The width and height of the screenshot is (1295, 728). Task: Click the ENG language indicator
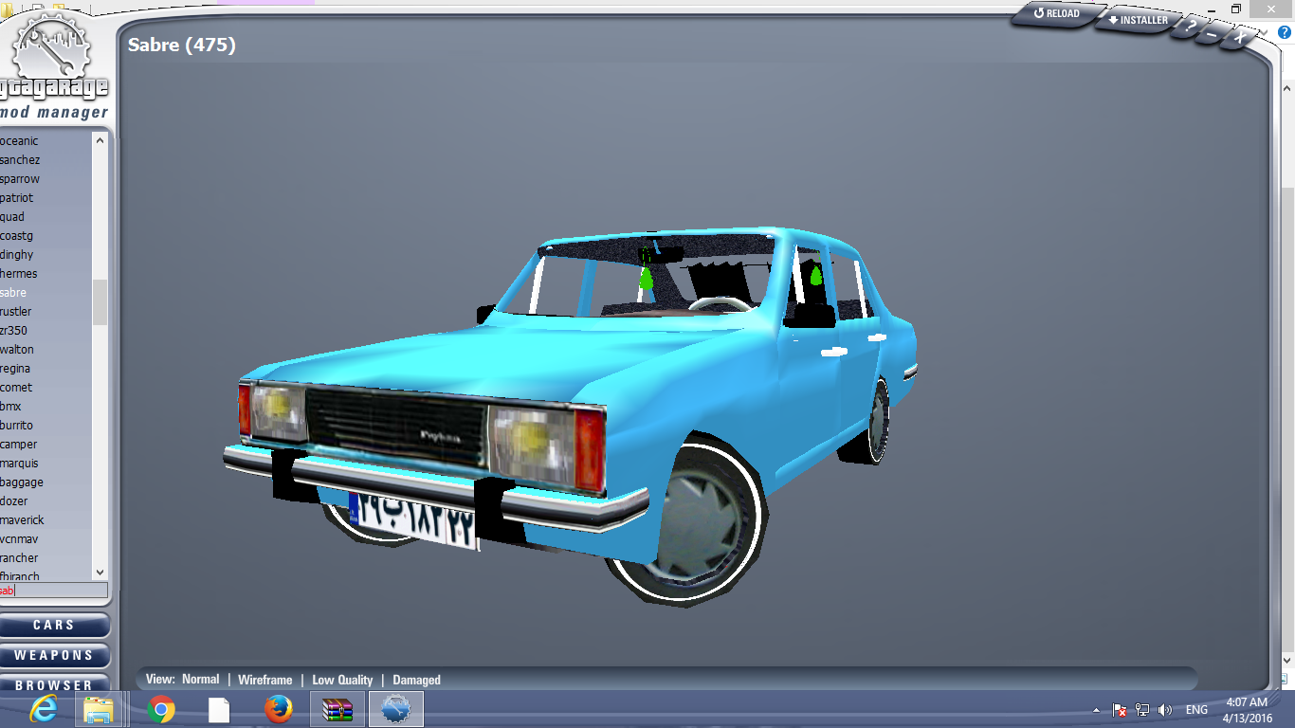pyautogui.click(x=1197, y=710)
